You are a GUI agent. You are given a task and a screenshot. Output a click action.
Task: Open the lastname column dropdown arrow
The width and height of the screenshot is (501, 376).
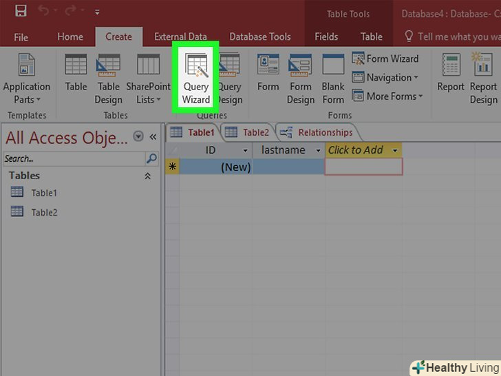(318, 151)
